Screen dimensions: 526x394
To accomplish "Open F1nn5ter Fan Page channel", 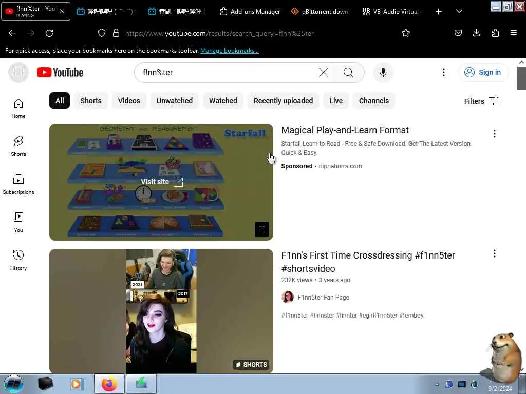I will coord(323,297).
